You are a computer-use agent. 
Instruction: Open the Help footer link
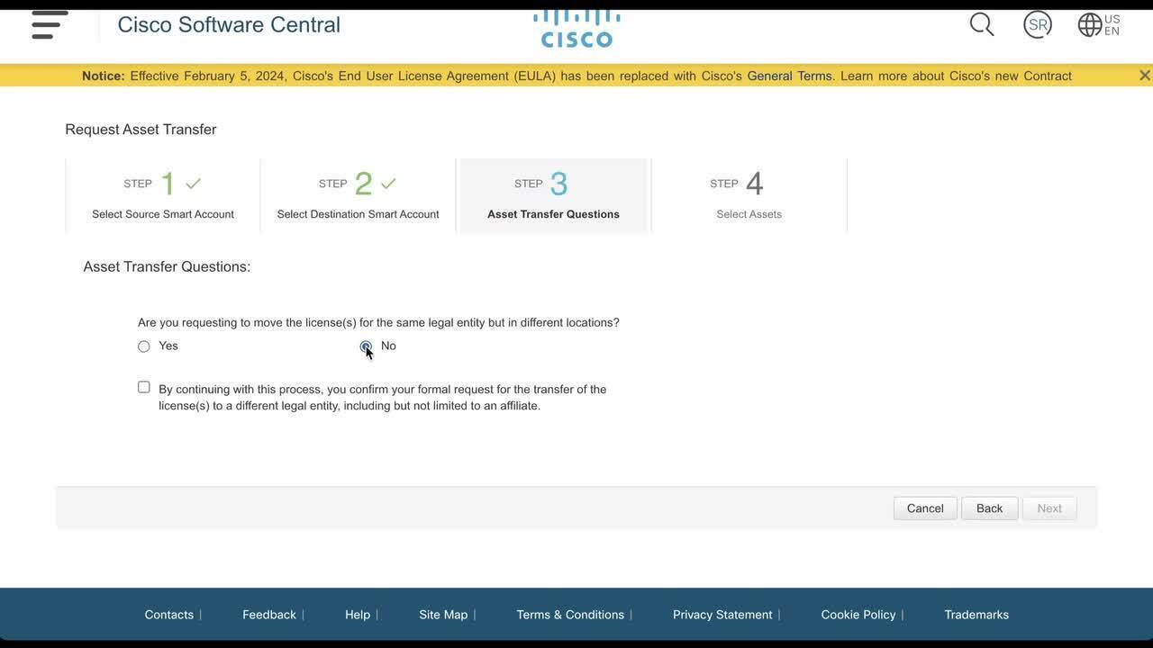[x=358, y=615]
